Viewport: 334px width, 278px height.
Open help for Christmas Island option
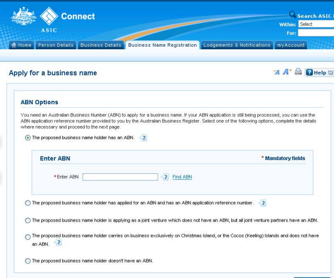(58, 242)
